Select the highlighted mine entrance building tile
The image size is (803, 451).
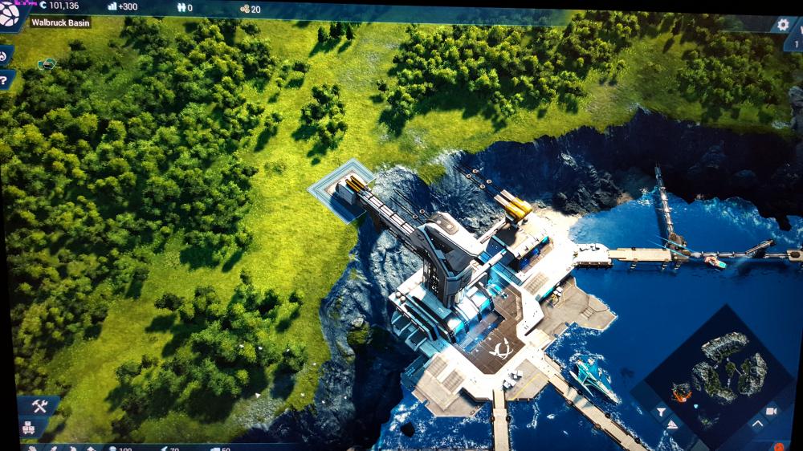(341, 191)
